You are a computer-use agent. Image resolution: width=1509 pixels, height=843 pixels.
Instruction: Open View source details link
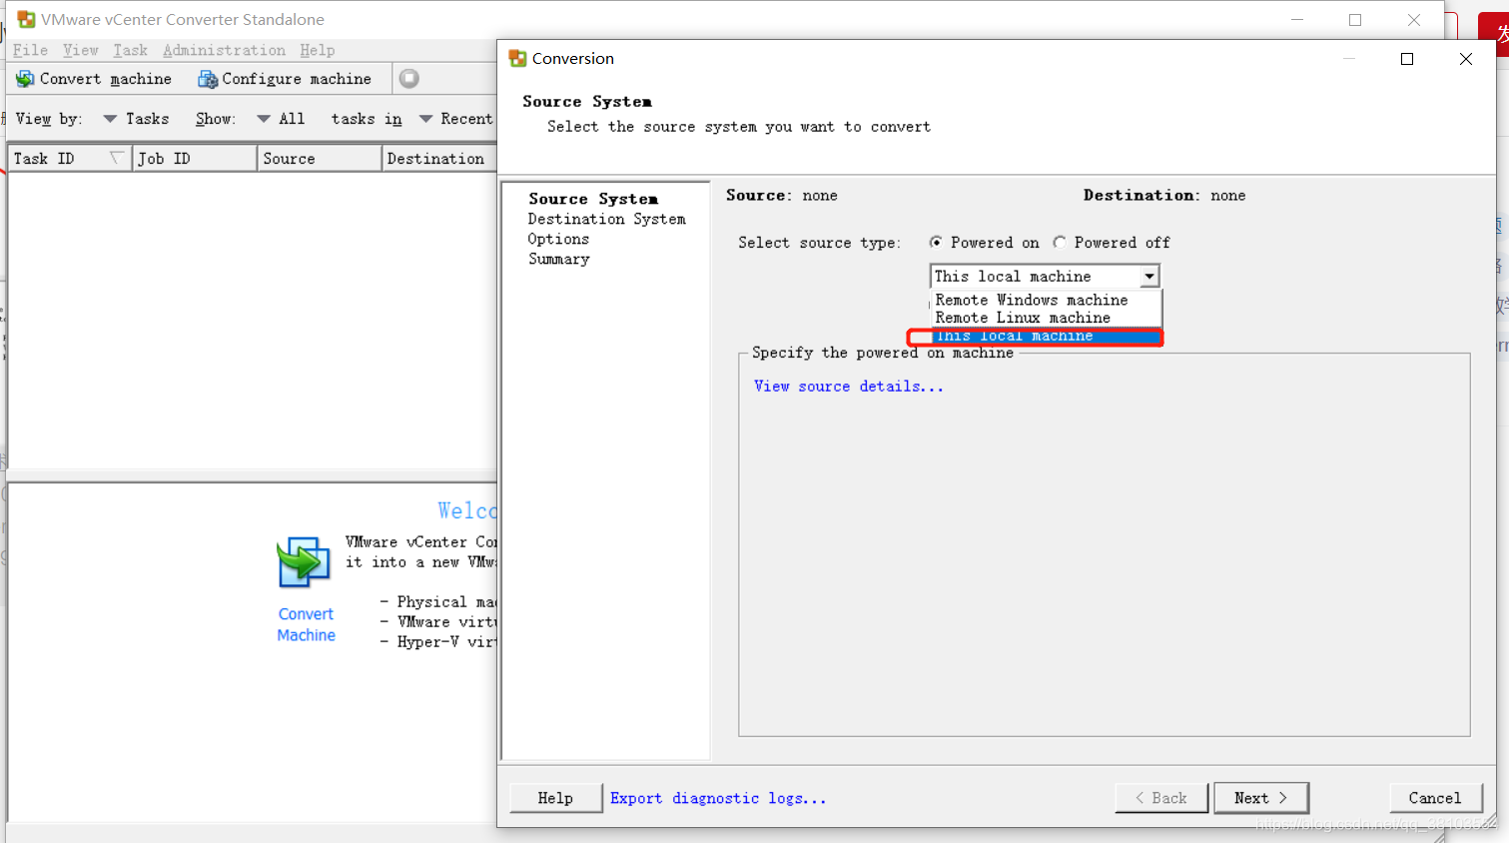[x=848, y=387]
